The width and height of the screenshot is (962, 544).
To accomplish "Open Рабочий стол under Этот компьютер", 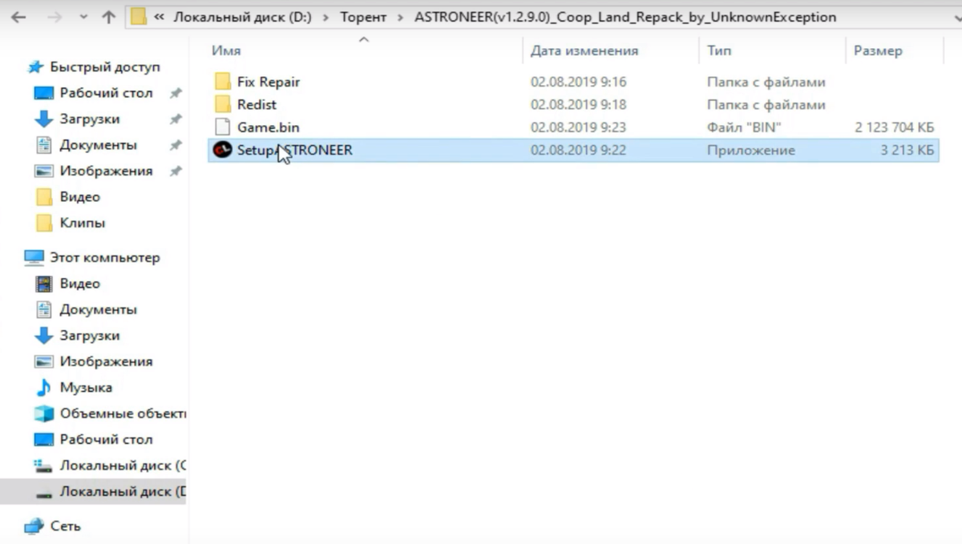I will click(106, 439).
